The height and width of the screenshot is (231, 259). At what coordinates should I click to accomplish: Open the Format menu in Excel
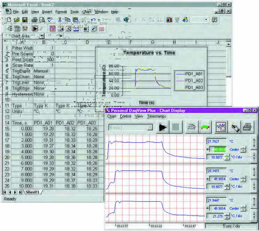61,12
